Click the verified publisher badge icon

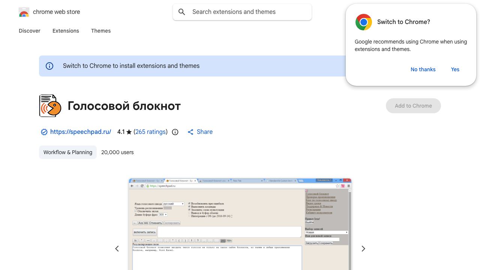(x=44, y=132)
